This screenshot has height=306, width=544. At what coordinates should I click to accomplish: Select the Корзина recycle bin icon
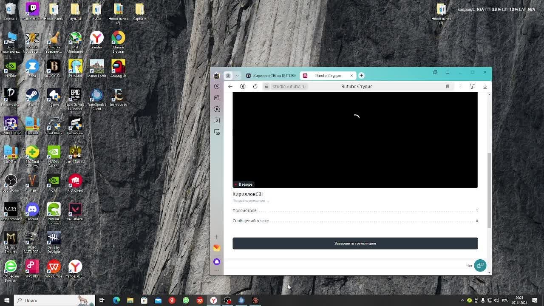(x=11, y=11)
